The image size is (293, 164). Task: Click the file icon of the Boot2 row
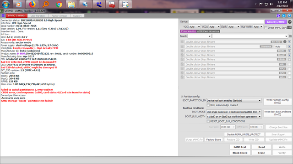(182, 55)
